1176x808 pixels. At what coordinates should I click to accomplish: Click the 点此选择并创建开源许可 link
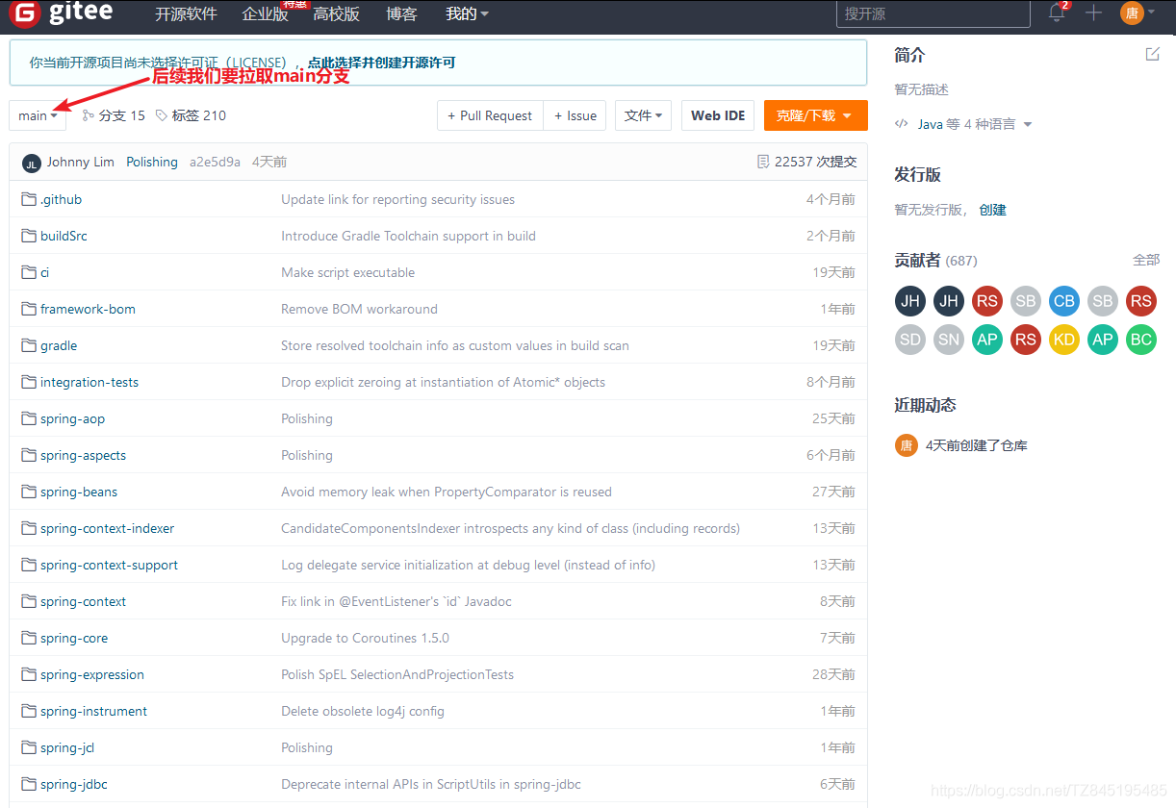click(381, 63)
